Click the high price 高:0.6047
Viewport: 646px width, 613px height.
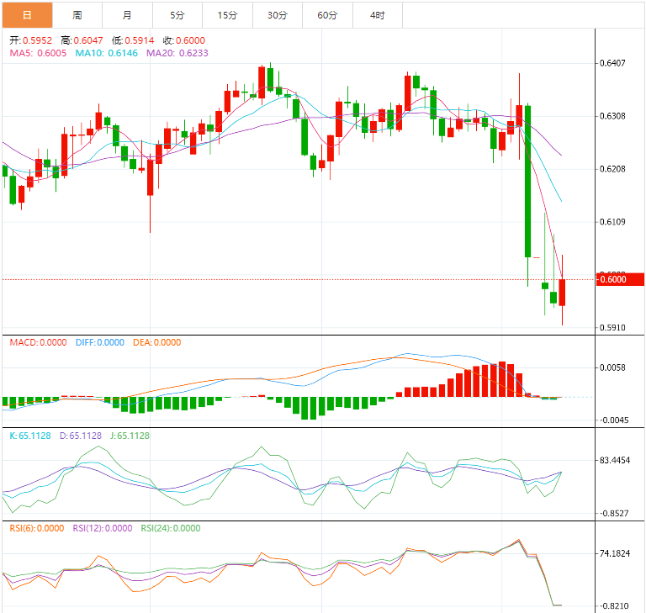click(82, 40)
